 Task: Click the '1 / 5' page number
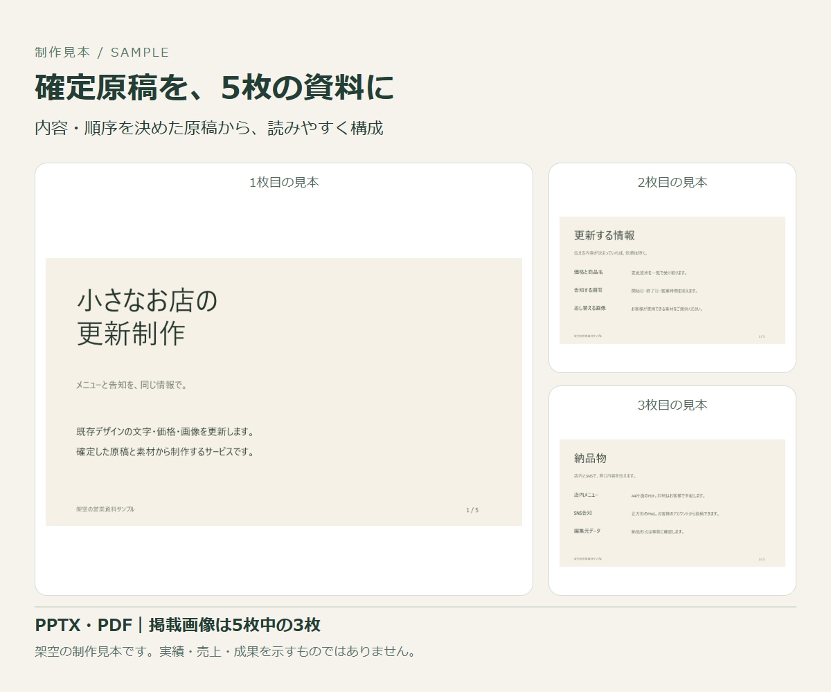click(472, 510)
